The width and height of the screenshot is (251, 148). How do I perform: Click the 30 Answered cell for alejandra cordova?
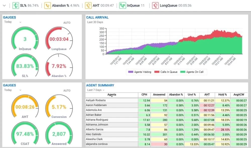click(x=159, y=144)
